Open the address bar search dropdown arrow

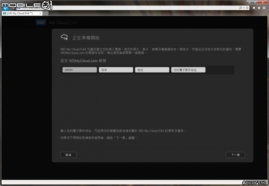[244, 8]
